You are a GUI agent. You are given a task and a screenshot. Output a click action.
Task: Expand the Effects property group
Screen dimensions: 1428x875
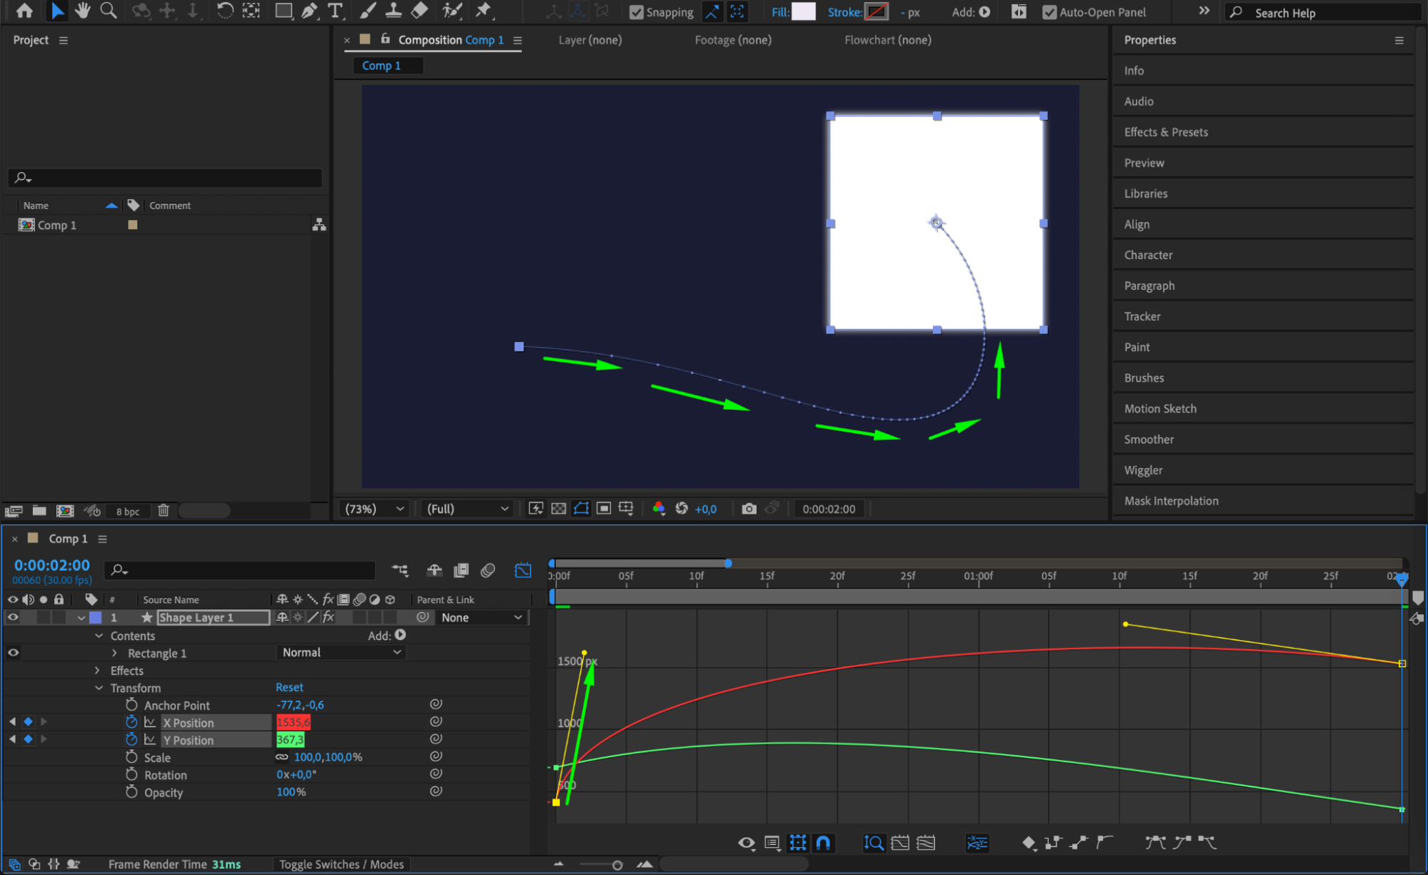tap(98, 670)
